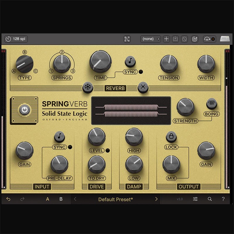
Task: Click the plus add preset button
Action: (166, 39)
